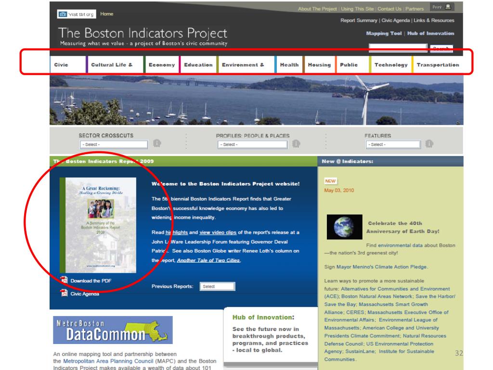Select the Health tab
This screenshot has height=370, width=493.
coord(289,65)
